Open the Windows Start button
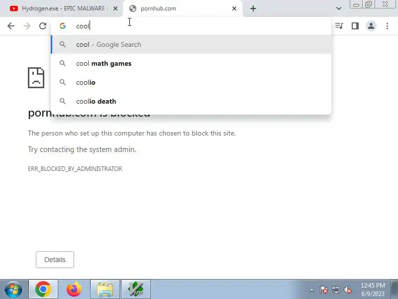Image resolution: width=398 pixels, height=299 pixels. coord(13,289)
